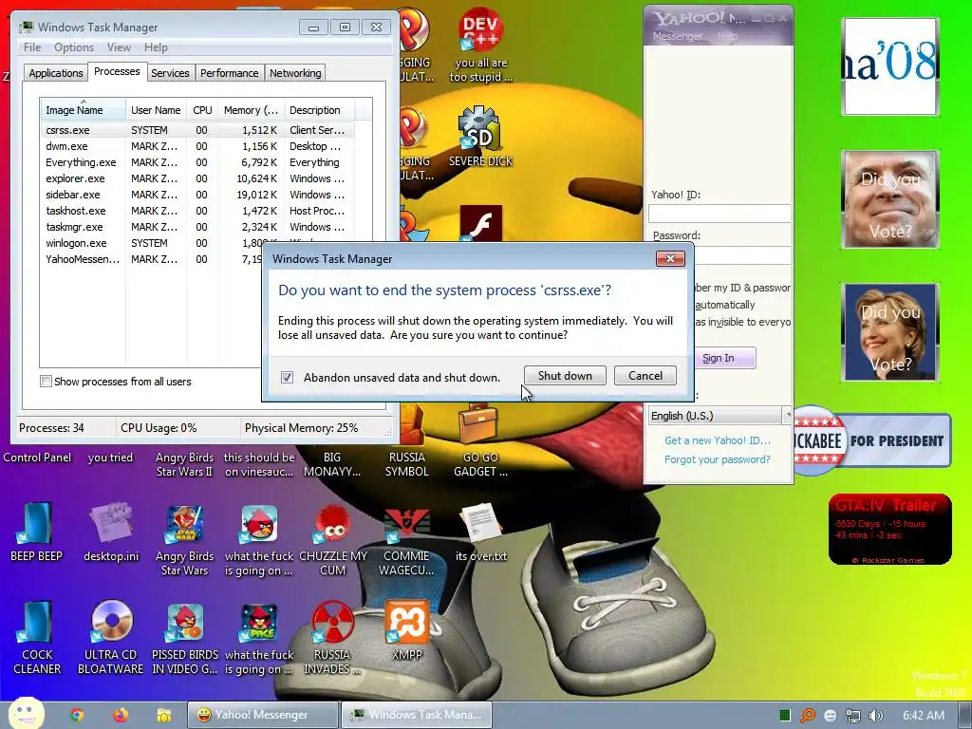Click the smiley Start button
The image size is (972, 729).
(x=26, y=714)
